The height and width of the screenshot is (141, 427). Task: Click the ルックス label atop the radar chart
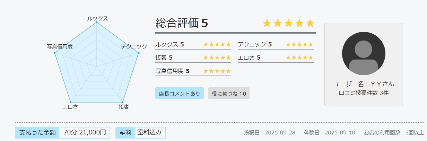pyautogui.click(x=97, y=18)
